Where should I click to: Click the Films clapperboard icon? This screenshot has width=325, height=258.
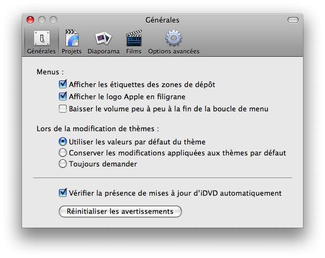coord(134,38)
